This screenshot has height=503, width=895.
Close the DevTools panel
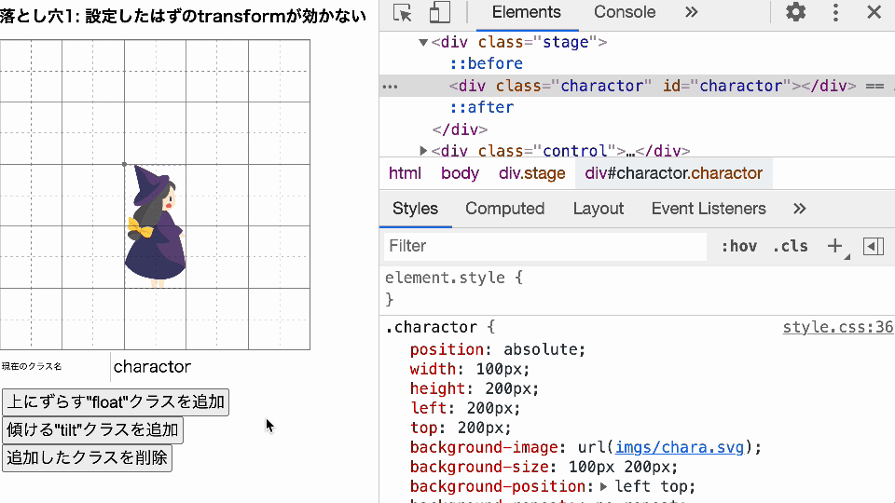tap(874, 13)
